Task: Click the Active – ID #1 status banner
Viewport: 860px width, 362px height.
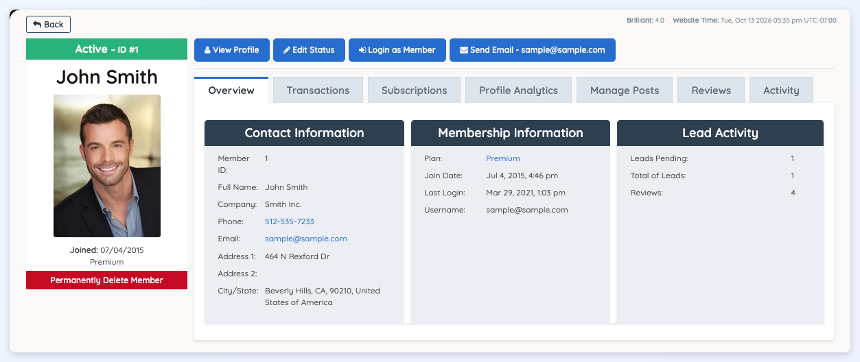Action: click(x=106, y=49)
